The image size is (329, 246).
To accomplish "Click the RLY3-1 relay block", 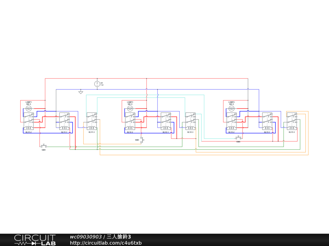I will coord(267,121).
